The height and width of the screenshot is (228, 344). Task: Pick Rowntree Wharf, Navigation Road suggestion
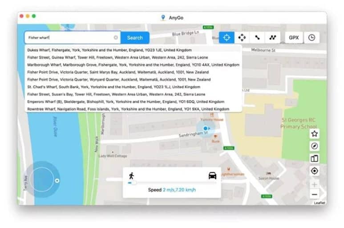[x=128, y=109]
